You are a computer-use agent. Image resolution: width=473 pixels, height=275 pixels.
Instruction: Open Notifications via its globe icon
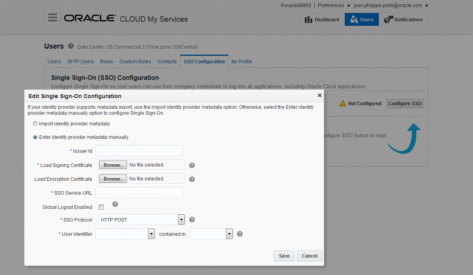point(387,19)
